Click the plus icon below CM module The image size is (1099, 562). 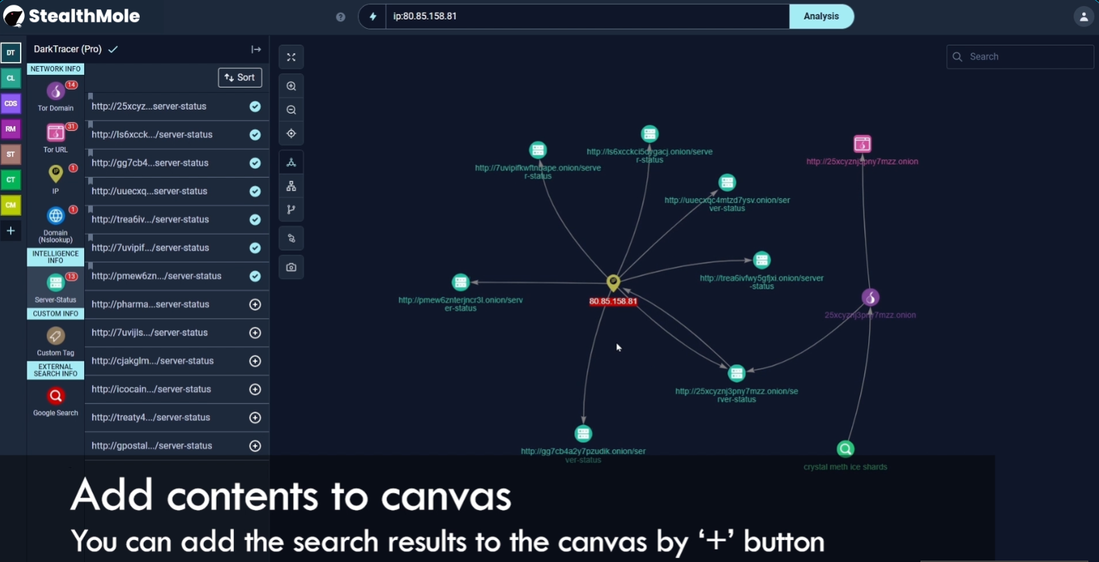click(x=11, y=231)
